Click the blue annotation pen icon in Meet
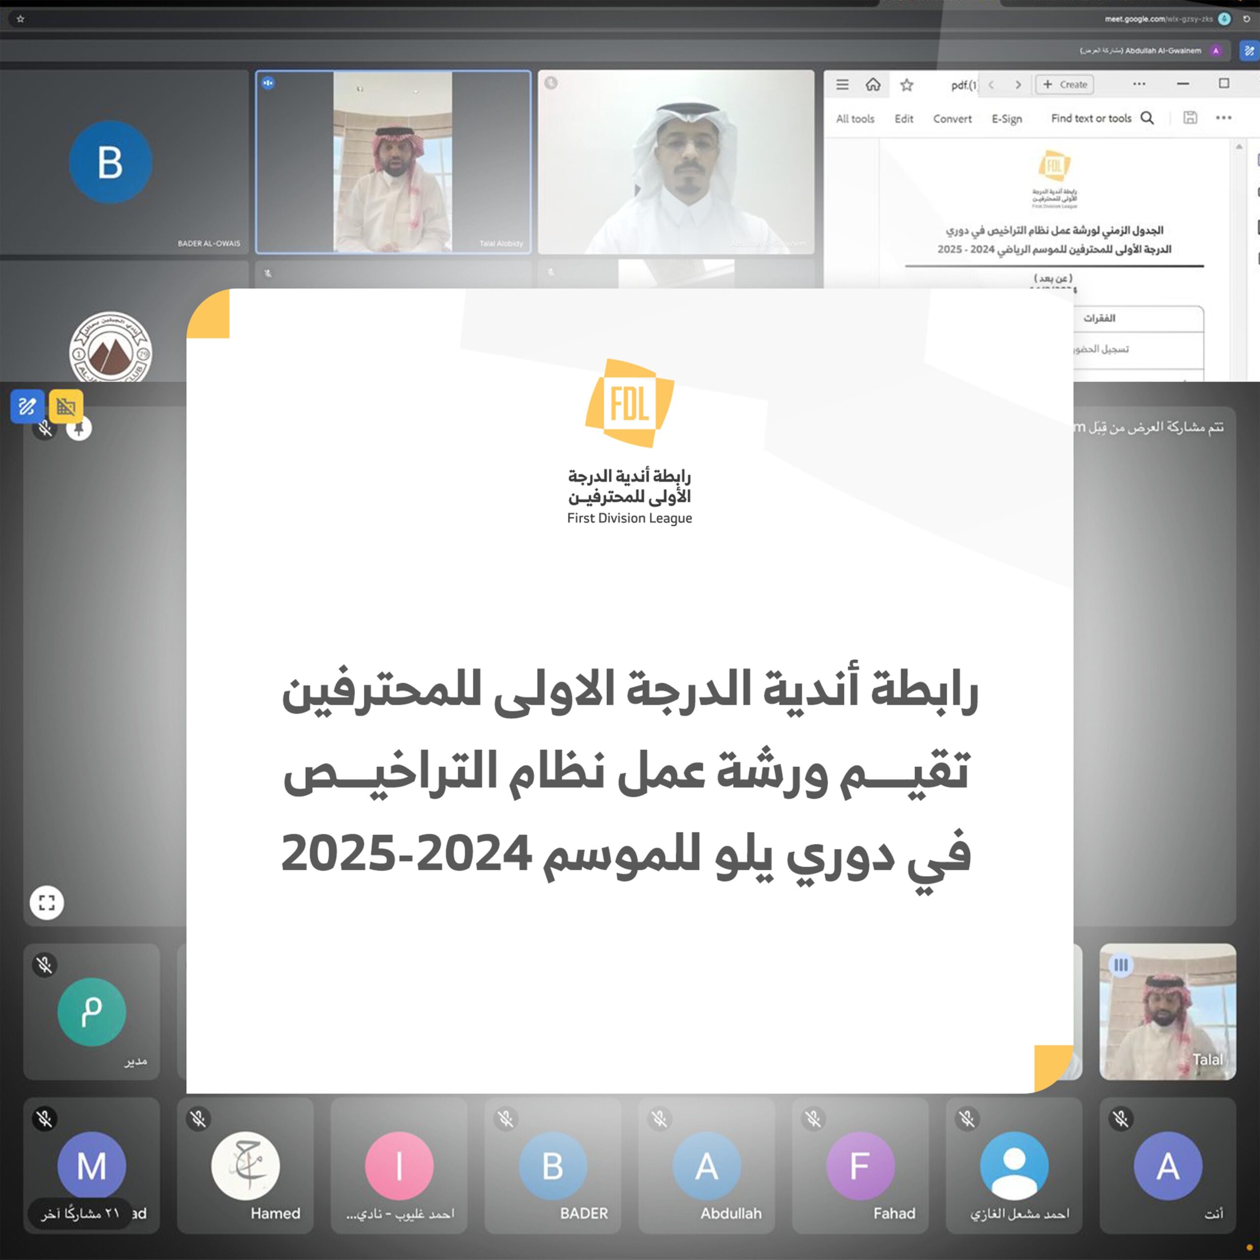Viewport: 1260px width, 1260px height. [28, 407]
